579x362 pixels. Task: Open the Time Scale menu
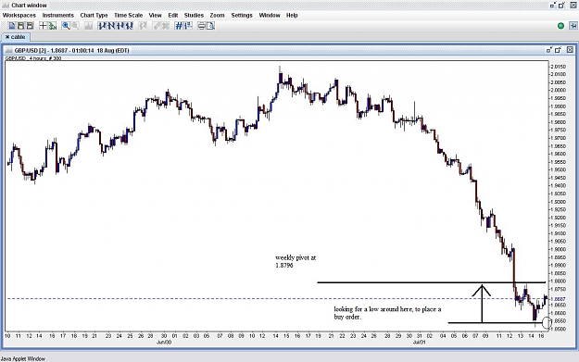(128, 15)
